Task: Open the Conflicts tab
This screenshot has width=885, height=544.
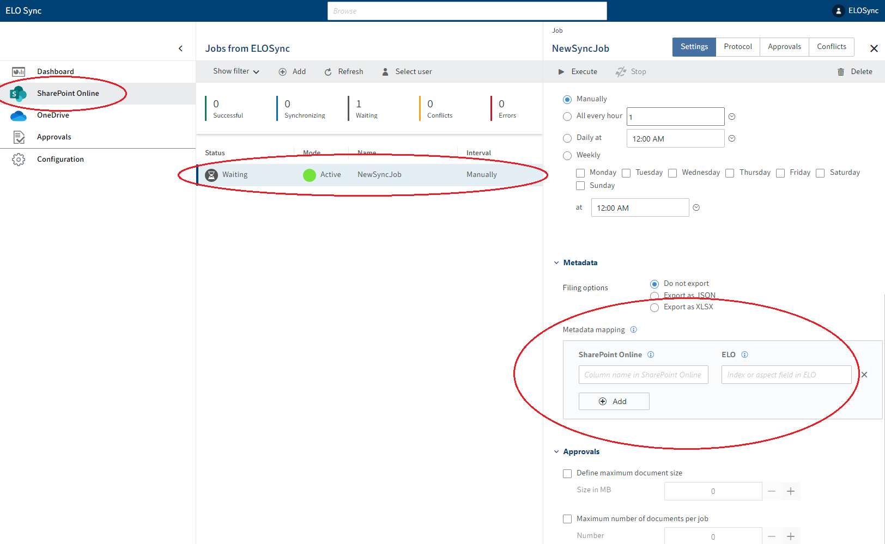Action: (831, 47)
